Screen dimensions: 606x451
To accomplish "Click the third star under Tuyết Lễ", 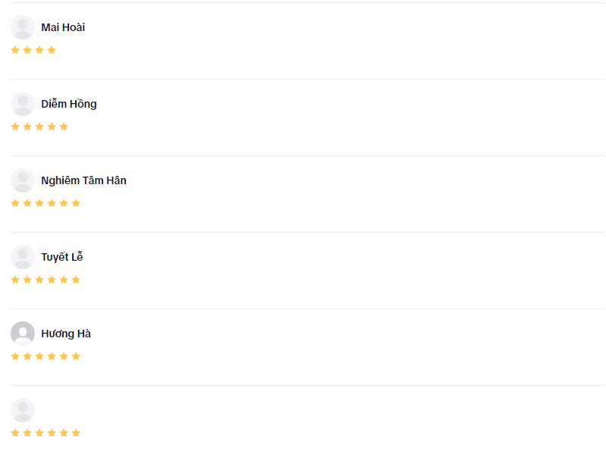I will click(39, 280).
